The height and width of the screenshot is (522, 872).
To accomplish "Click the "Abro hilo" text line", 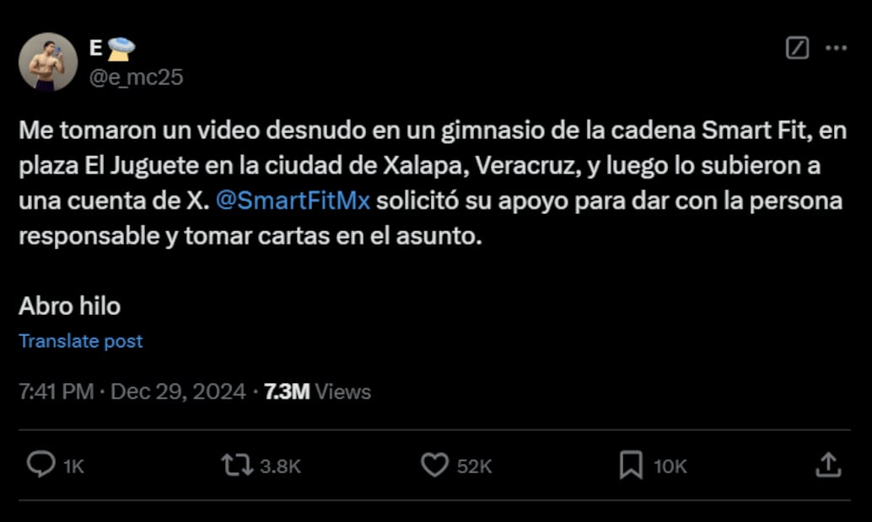I will point(69,306).
